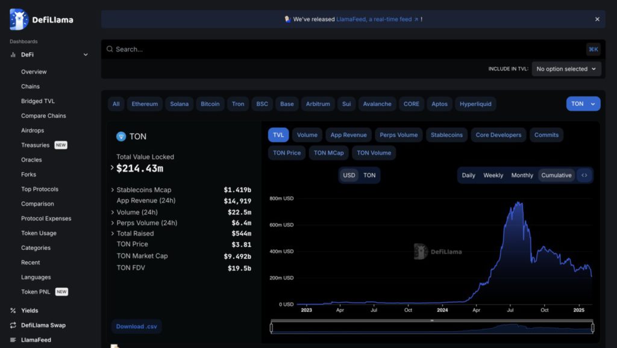This screenshot has width=617, height=348.
Task: Select the Bitcoin chain filter
Action: click(x=210, y=104)
